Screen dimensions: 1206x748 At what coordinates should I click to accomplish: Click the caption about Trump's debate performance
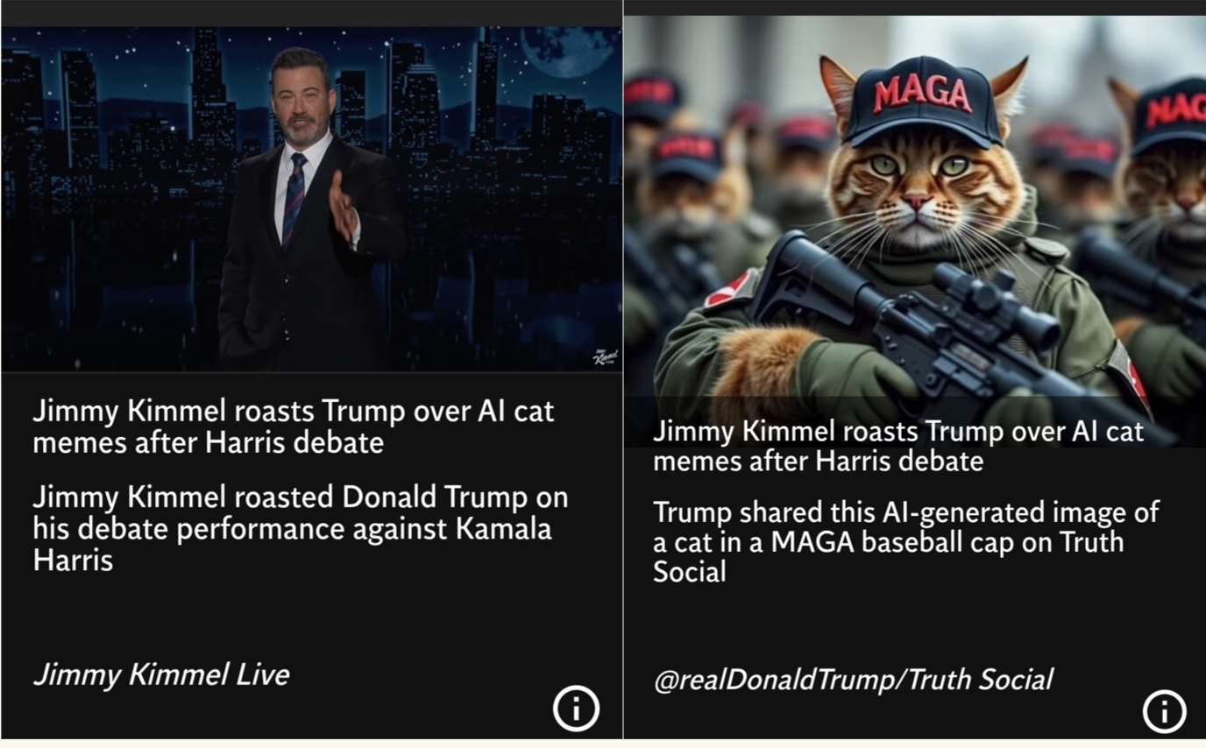(x=301, y=529)
